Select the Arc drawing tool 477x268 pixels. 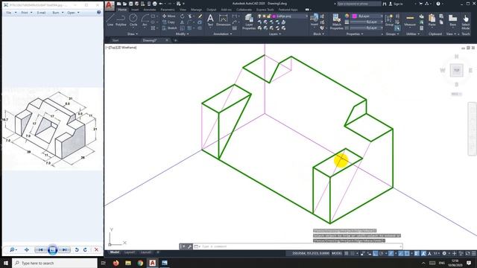[x=145, y=20]
